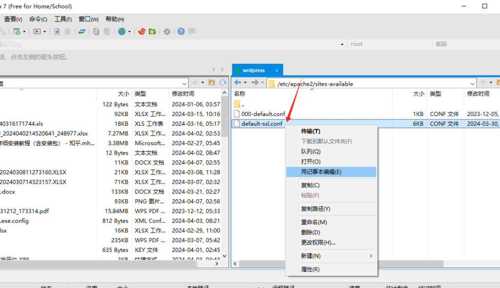Choose 删除(D) in the context menu
Screen dimensions: 500x288
click(332, 232)
